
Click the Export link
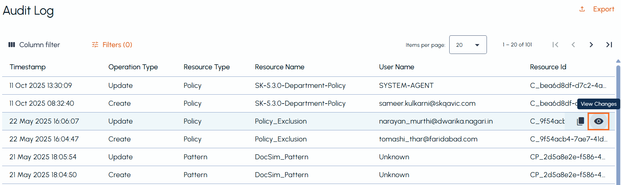[603, 9]
